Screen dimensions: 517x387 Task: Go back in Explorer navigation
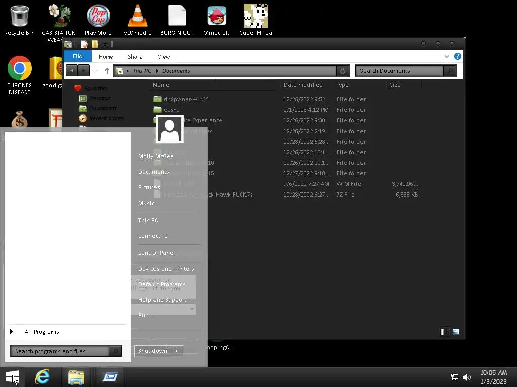tap(72, 71)
